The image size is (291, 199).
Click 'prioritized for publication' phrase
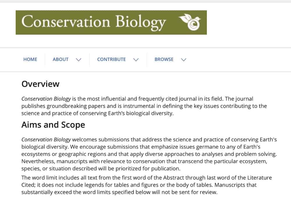(x=148, y=169)
